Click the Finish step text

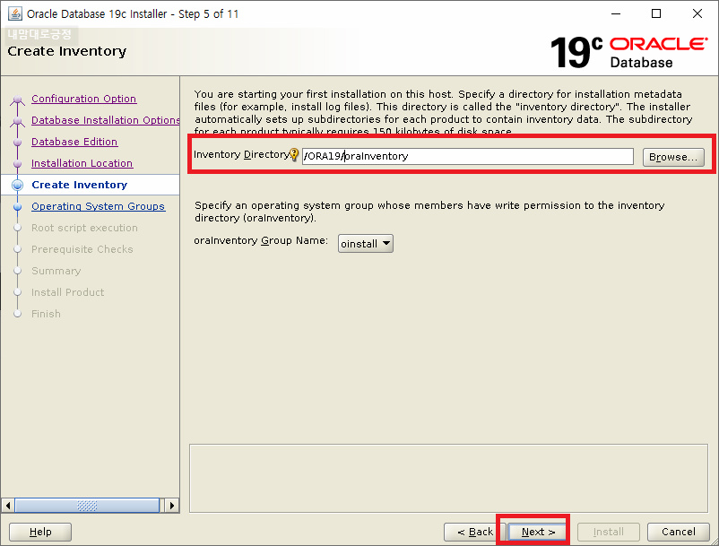[x=46, y=314]
